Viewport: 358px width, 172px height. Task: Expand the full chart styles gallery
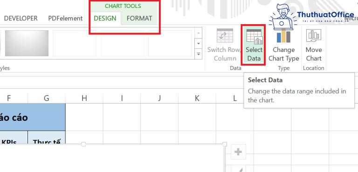[199, 54]
